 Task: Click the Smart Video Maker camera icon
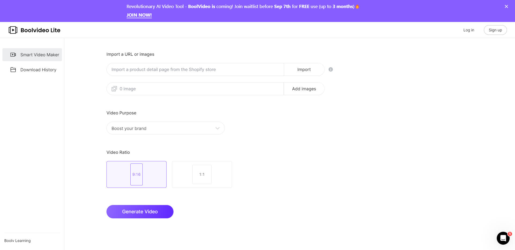click(13, 55)
